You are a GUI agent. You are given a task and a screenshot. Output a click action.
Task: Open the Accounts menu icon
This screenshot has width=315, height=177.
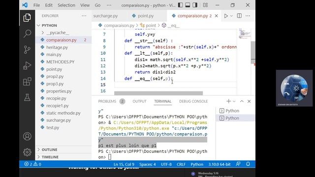coord(27,136)
